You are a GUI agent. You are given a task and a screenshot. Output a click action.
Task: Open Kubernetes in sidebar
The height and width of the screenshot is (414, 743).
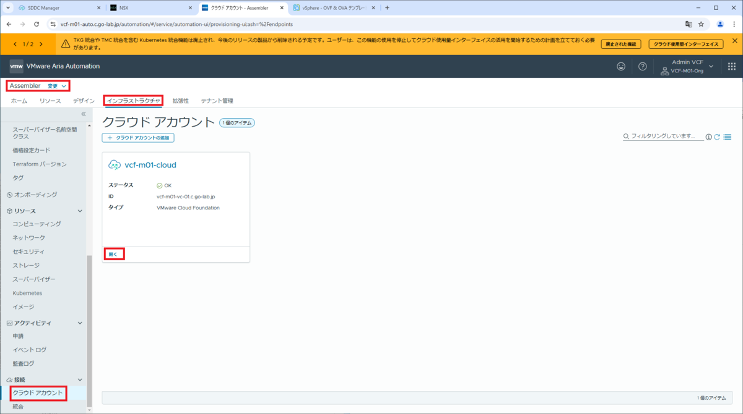click(x=27, y=293)
